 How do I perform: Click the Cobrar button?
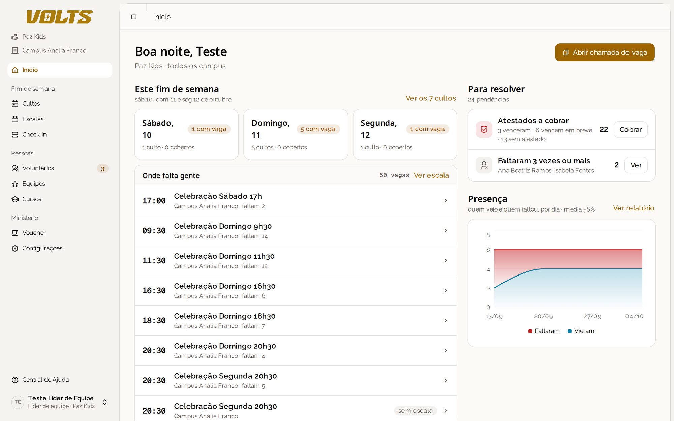point(631,130)
